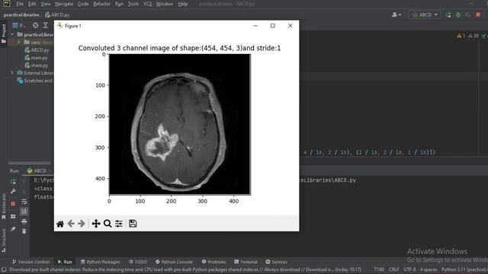Screen dimensions: 488x274
Task: Collapse all in Project panel
Action: tap(46, 25)
